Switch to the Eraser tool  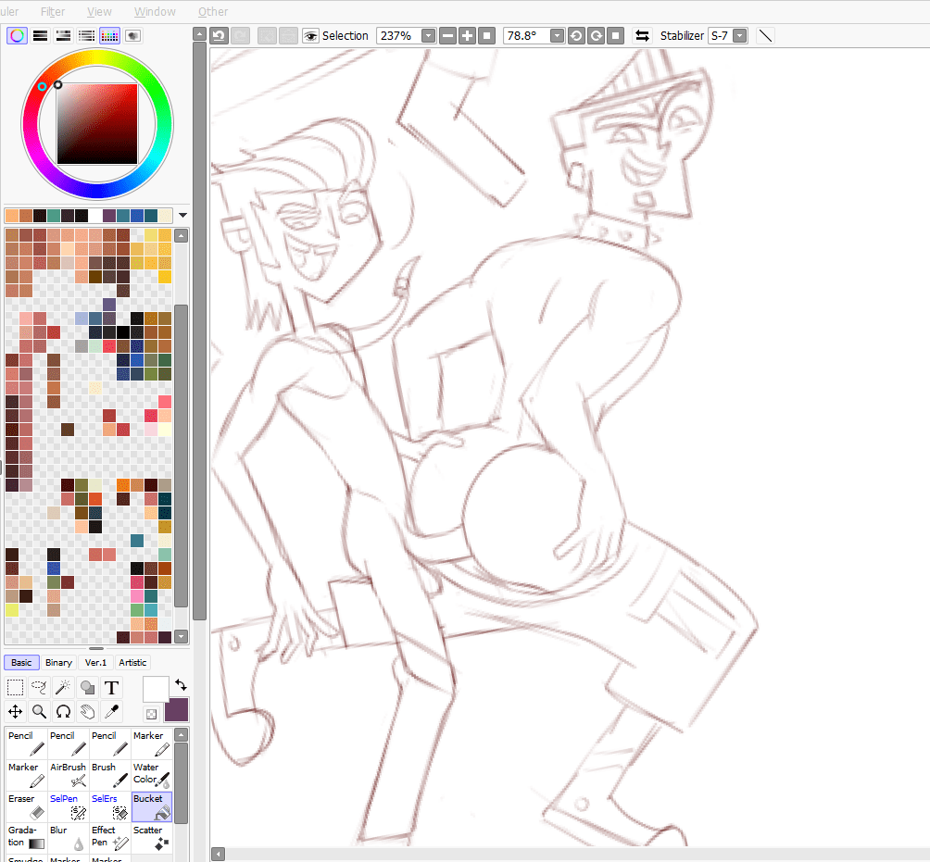tap(25, 804)
